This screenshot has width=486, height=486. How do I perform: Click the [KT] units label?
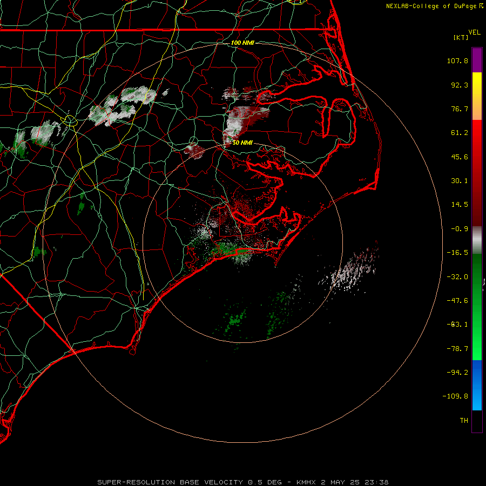click(x=461, y=37)
